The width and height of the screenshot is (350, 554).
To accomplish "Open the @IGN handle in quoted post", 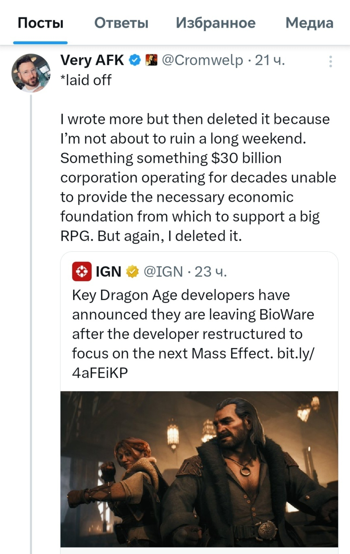I will point(163,272).
